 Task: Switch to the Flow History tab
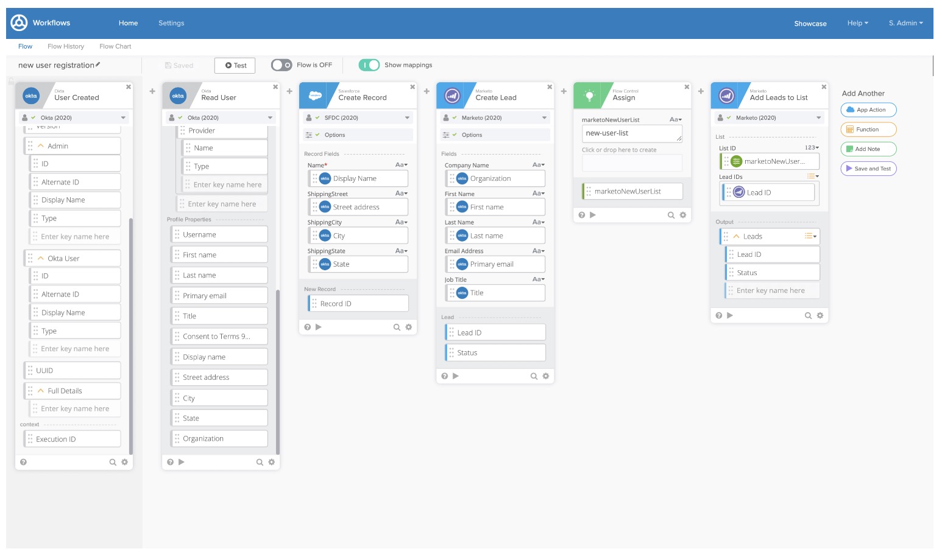point(66,46)
